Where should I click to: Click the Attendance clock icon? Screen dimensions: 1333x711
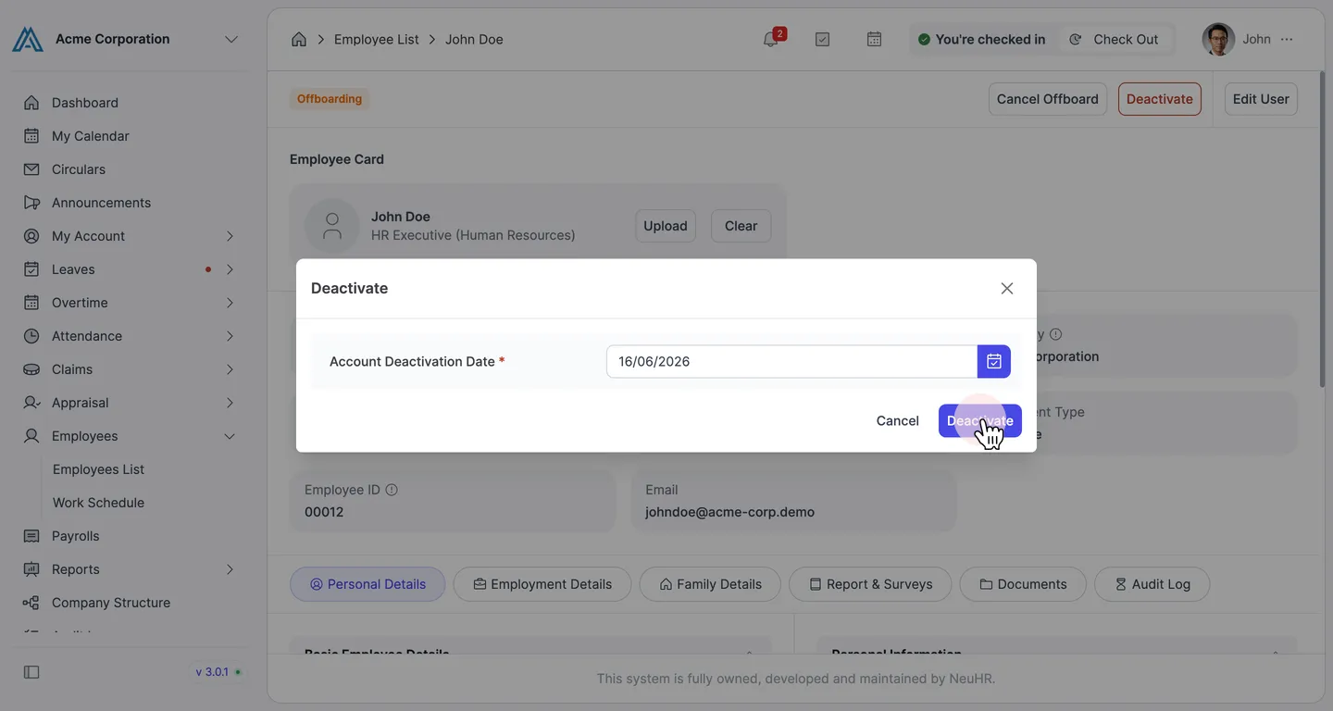click(x=31, y=336)
